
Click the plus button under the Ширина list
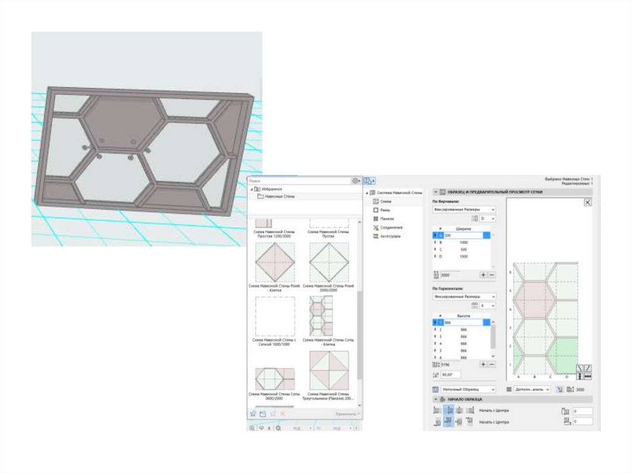[x=483, y=275]
